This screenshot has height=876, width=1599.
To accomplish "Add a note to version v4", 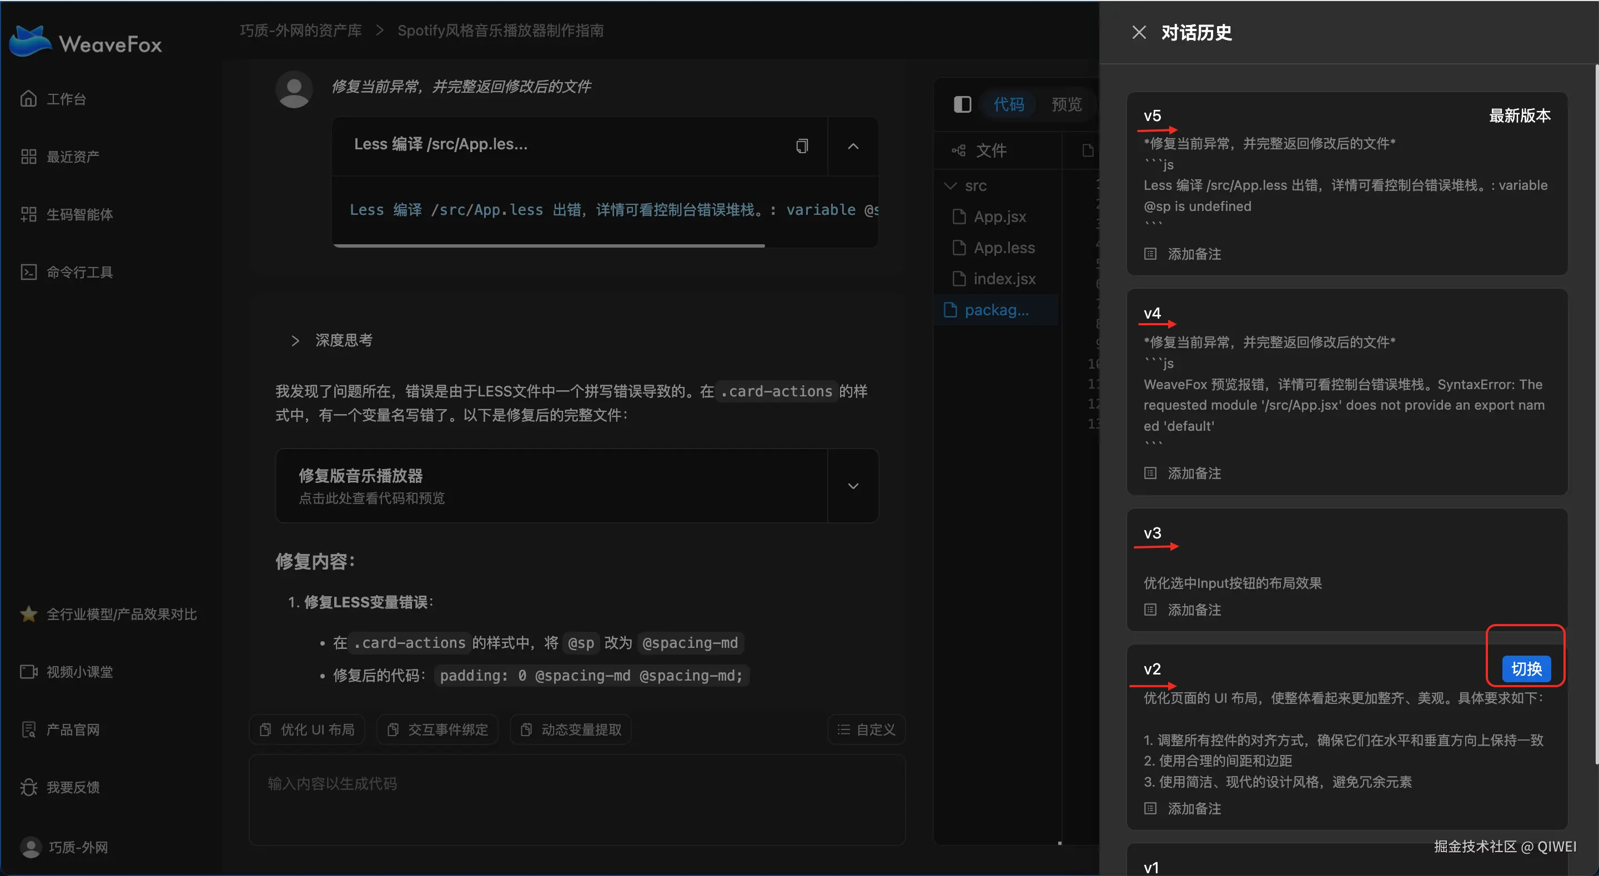I will coord(1183,473).
